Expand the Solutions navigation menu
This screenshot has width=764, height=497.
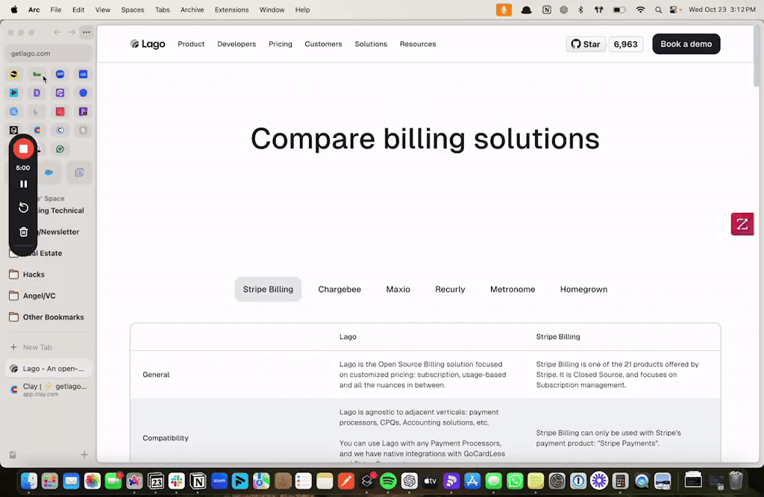[371, 44]
